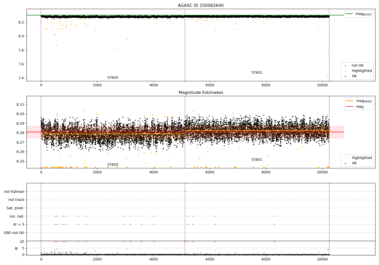The width and height of the screenshot is (379, 265).
Task: Click the '8.0' y-tick on top plot
Action: point(21,36)
